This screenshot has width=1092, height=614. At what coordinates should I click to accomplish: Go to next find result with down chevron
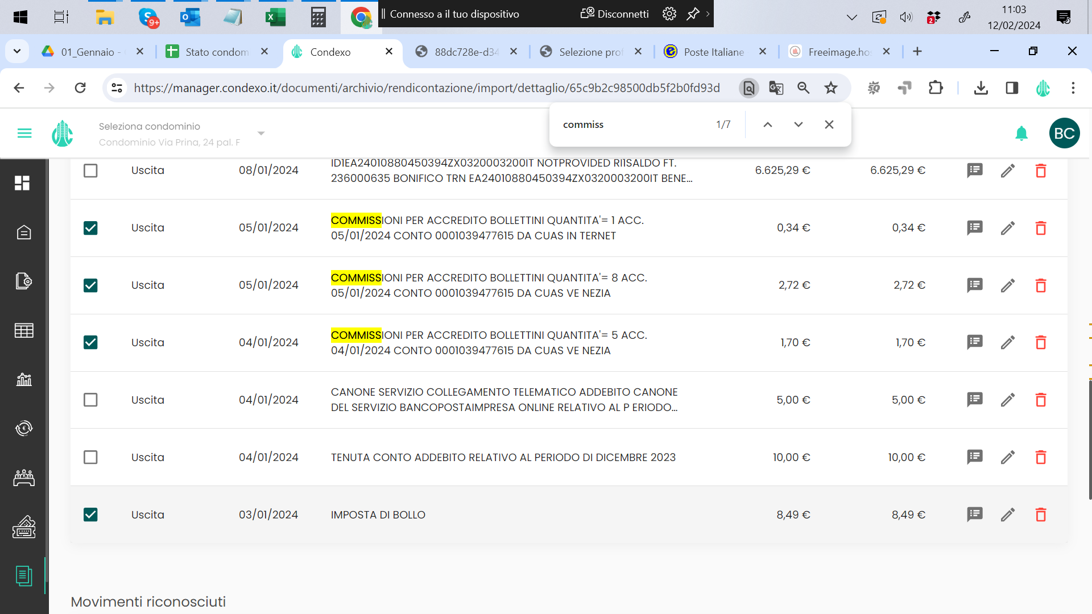[798, 125]
